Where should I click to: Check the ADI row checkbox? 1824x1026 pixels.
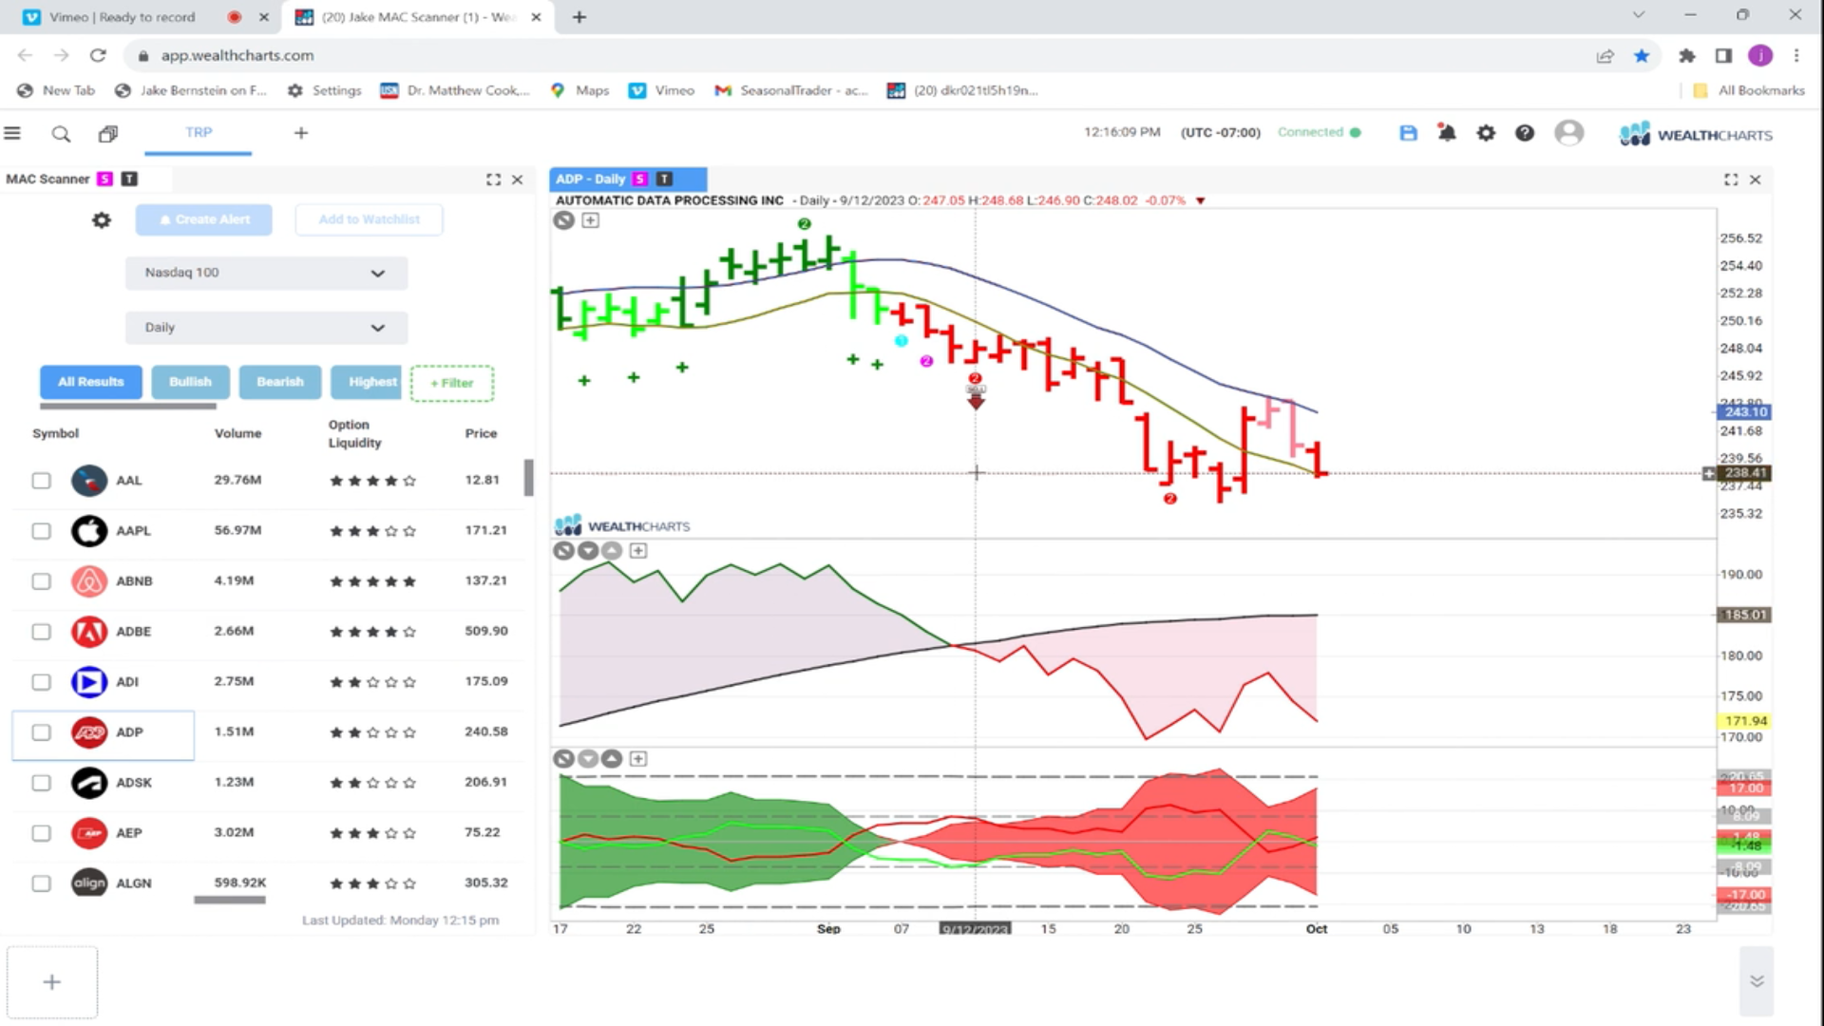tap(41, 682)
